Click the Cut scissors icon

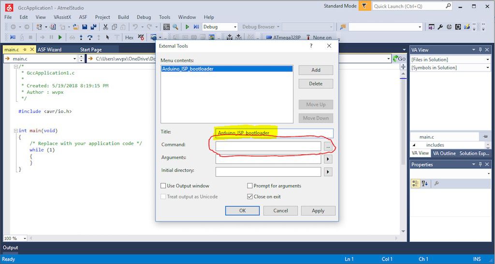point(105,27)
